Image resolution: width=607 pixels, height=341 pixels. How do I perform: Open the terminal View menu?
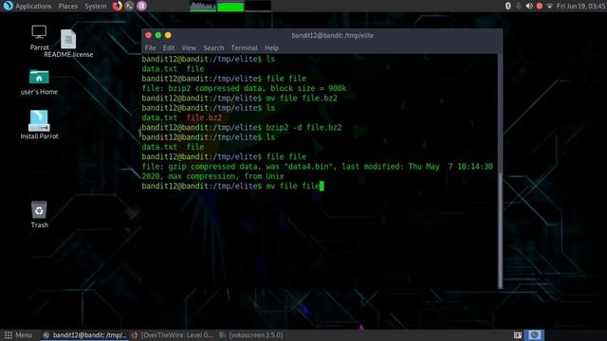click(189, 48)
